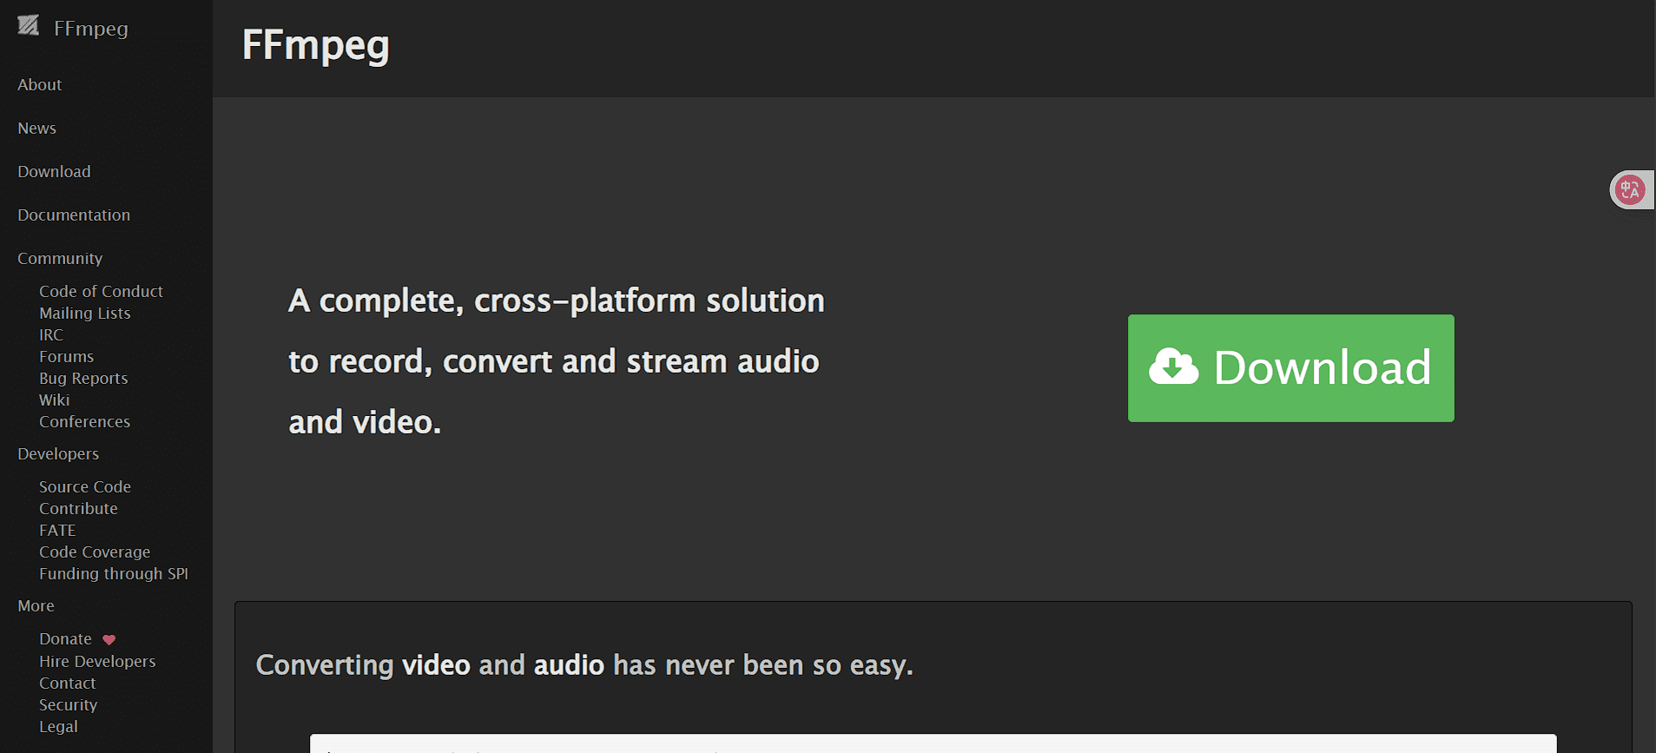Screen dimensions: 1656x753
Task: Open Funding through SPI link
Action: (x=114, y=573)
